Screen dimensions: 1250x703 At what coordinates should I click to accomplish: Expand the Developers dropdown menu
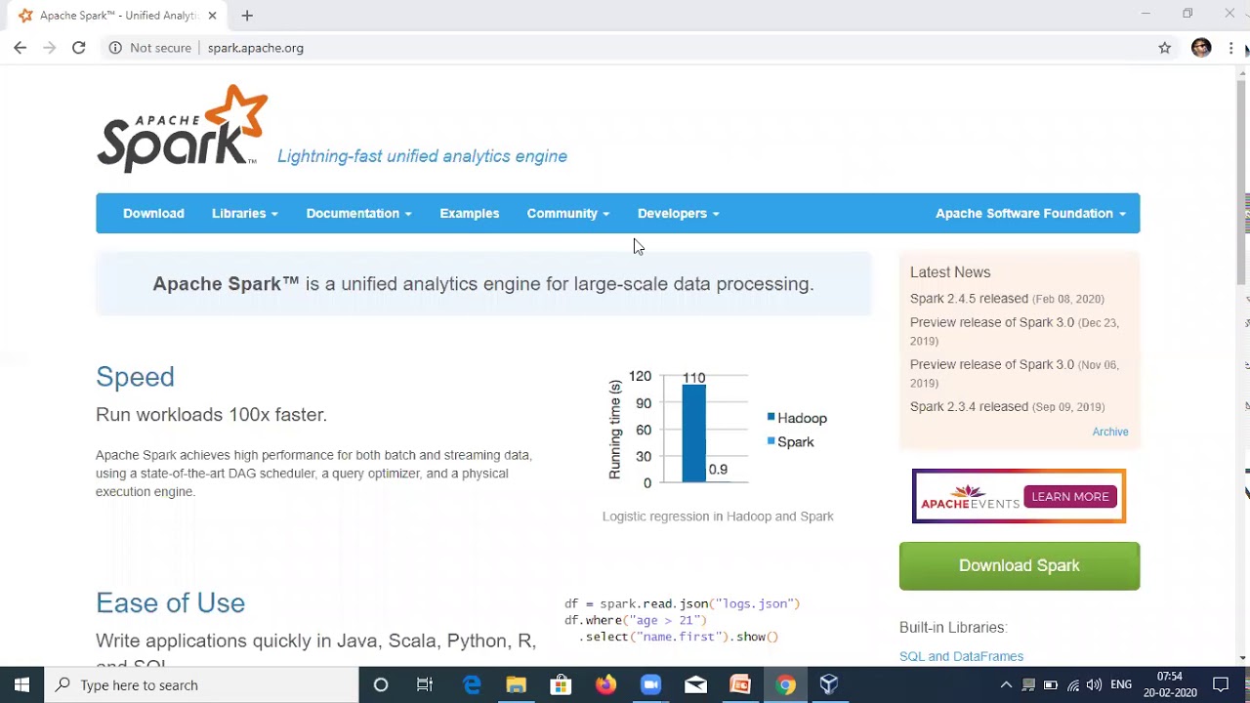point(678,213)
